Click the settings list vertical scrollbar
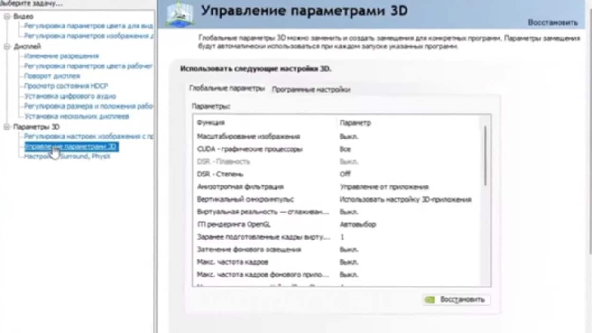The height and width of the screenshot is (333, 592). tap(485, 157)
